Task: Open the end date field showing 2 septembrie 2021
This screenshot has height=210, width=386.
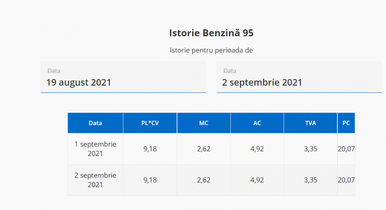Action: tap(299, 78)
